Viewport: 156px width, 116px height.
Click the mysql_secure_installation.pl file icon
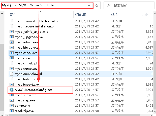[x=12, y=26]
